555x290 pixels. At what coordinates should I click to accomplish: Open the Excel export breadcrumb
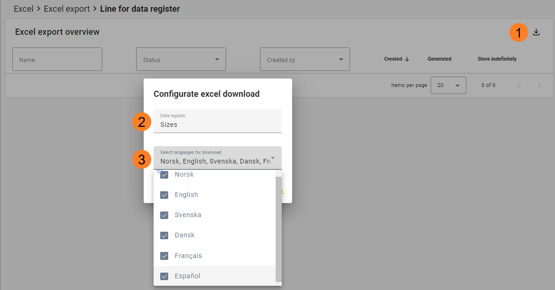click(66, 9)
